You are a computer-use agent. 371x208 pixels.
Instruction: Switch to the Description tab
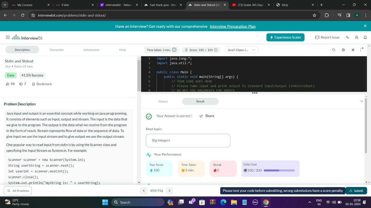click(22, 50)
